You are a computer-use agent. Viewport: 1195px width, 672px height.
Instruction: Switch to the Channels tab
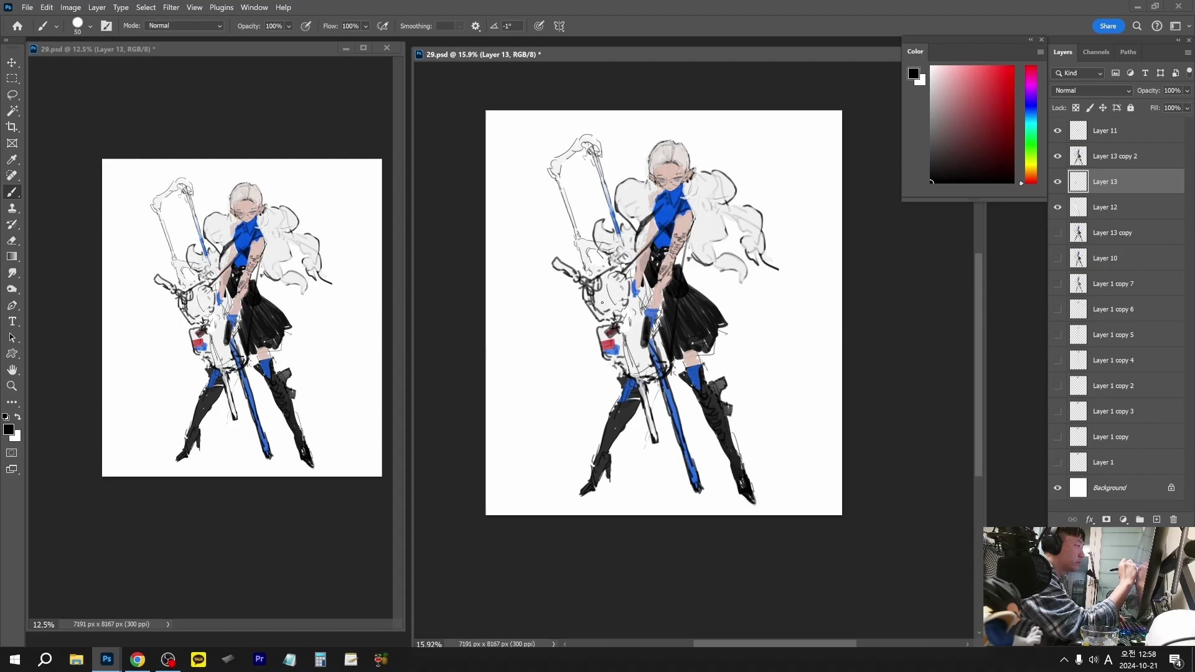[1097, 52]
